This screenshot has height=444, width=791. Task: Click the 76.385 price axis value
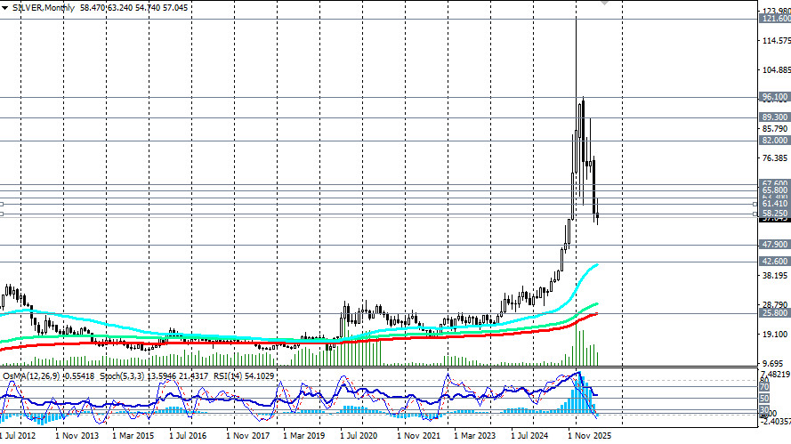tap(775, 158)
